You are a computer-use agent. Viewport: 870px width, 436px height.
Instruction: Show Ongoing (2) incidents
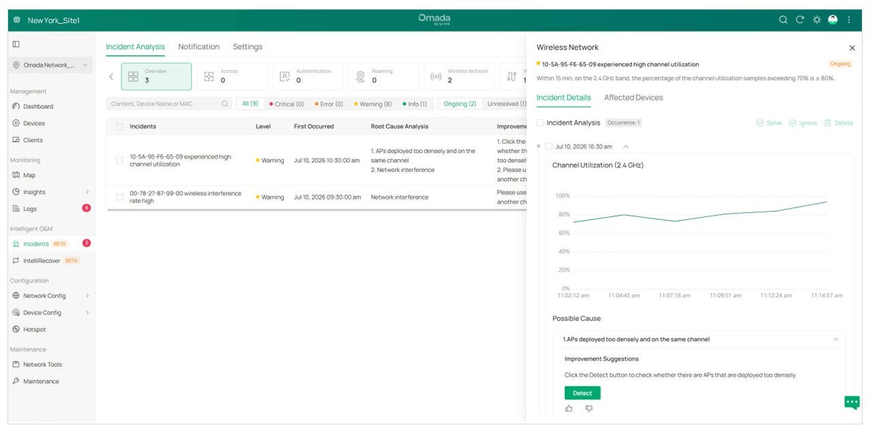tap(460, 104)
